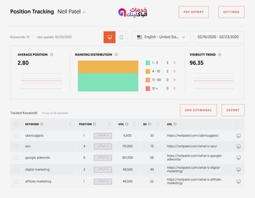Click the PDF Report button
Viewport: 255px width, 198px height.
194,12
